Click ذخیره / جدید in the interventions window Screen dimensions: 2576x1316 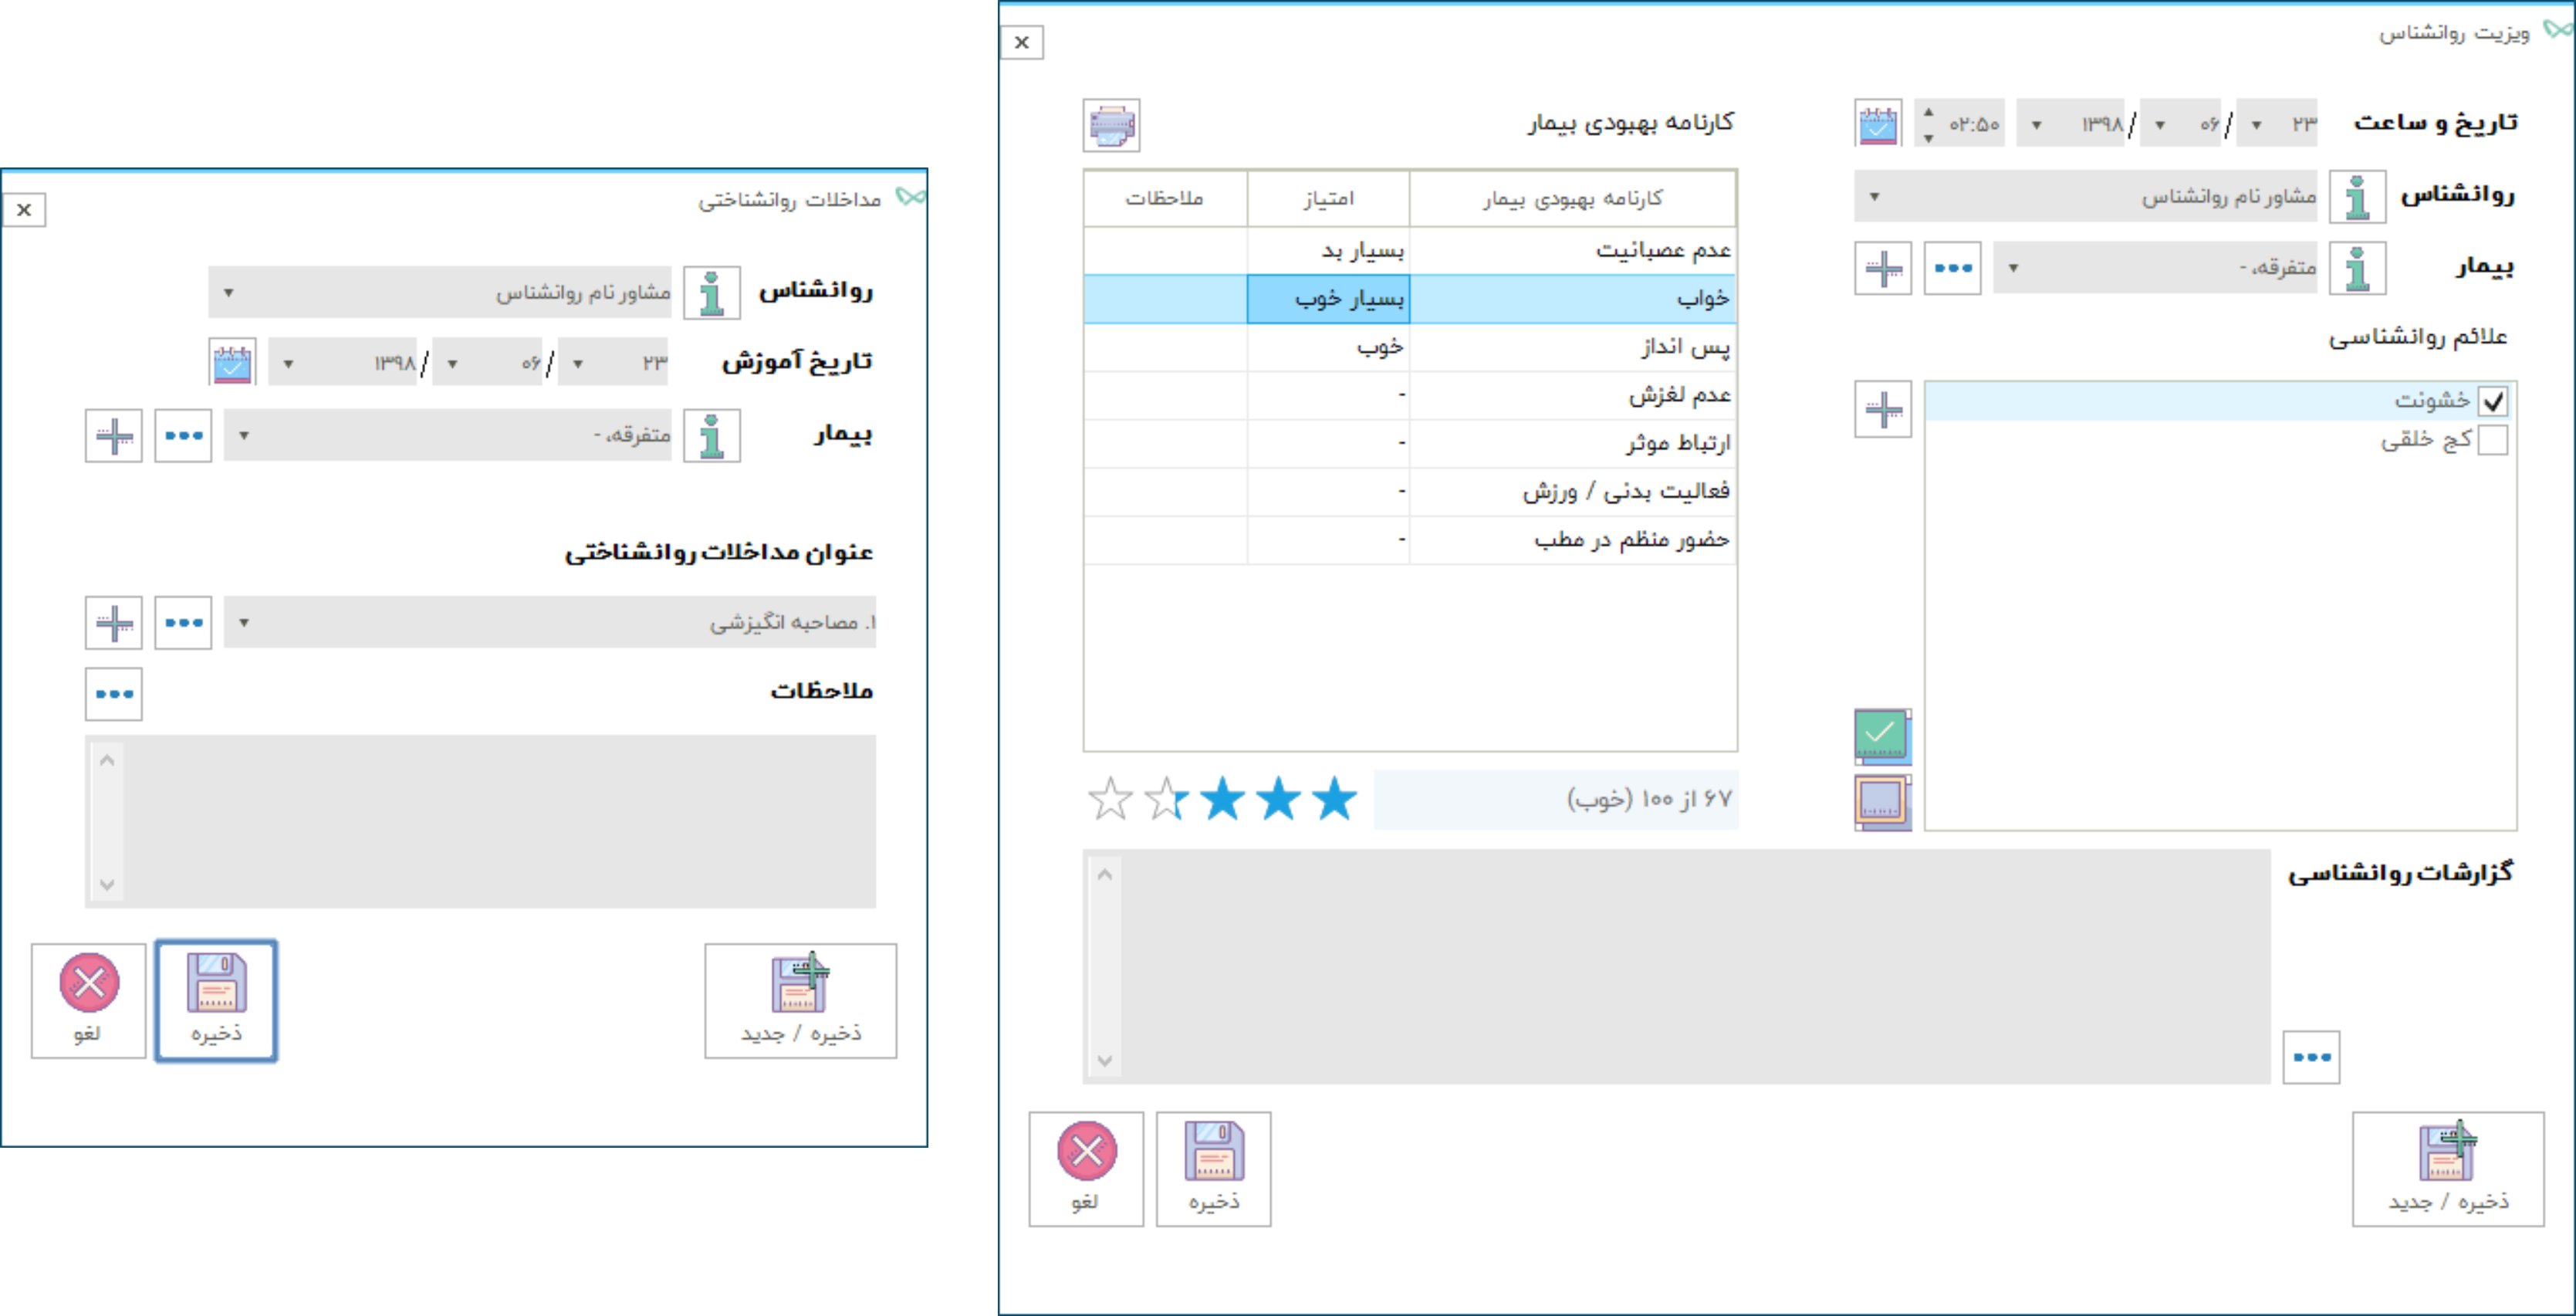click(800, 1001)
